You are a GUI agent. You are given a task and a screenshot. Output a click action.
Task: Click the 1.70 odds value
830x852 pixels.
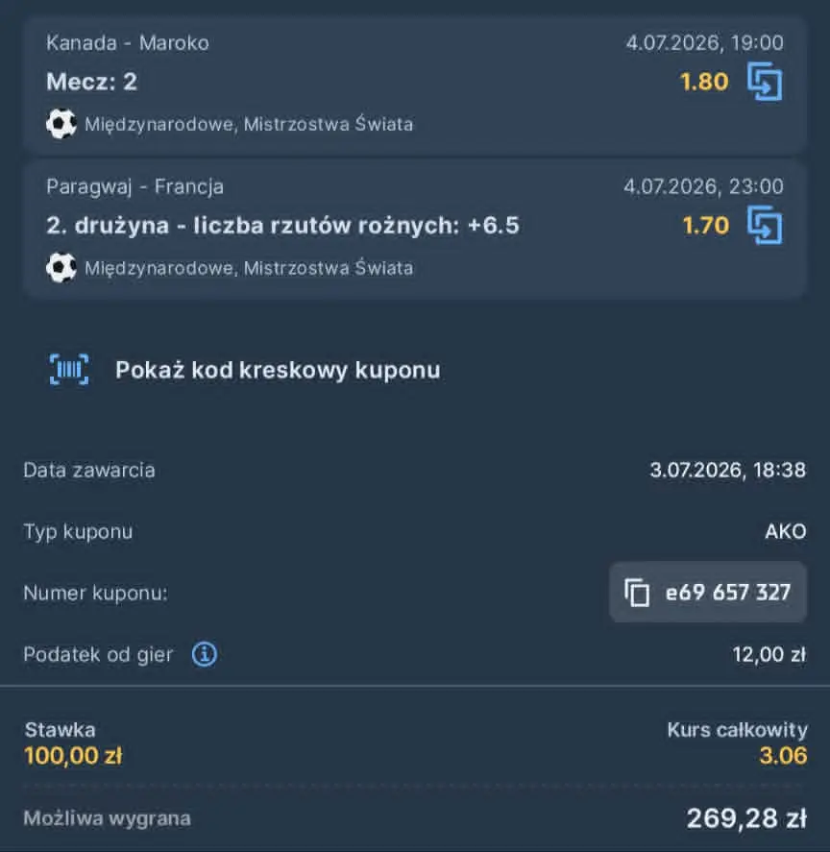pos(705,226)
